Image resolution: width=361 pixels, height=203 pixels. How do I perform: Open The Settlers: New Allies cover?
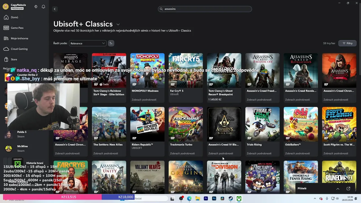coord(109,124)
